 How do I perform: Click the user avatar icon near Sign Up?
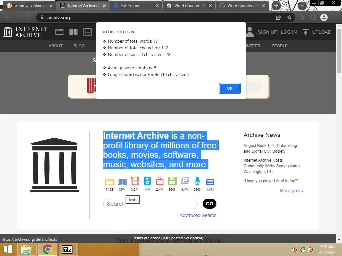pos(250,32)
